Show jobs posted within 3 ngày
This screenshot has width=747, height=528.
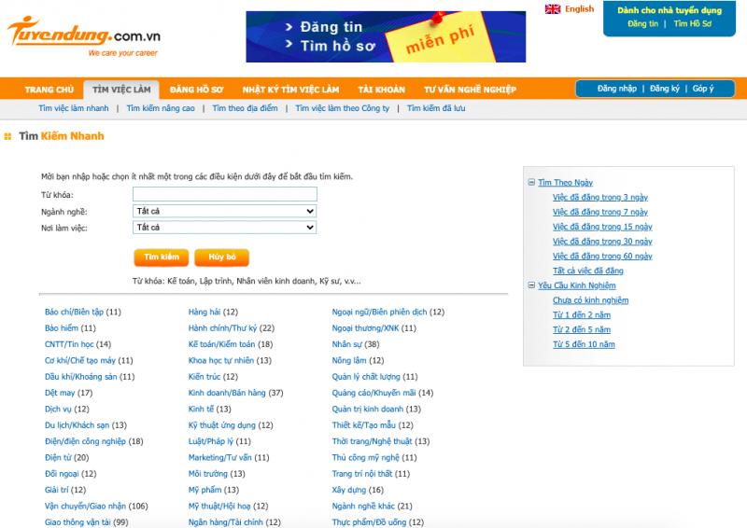(x=600, y=197)
